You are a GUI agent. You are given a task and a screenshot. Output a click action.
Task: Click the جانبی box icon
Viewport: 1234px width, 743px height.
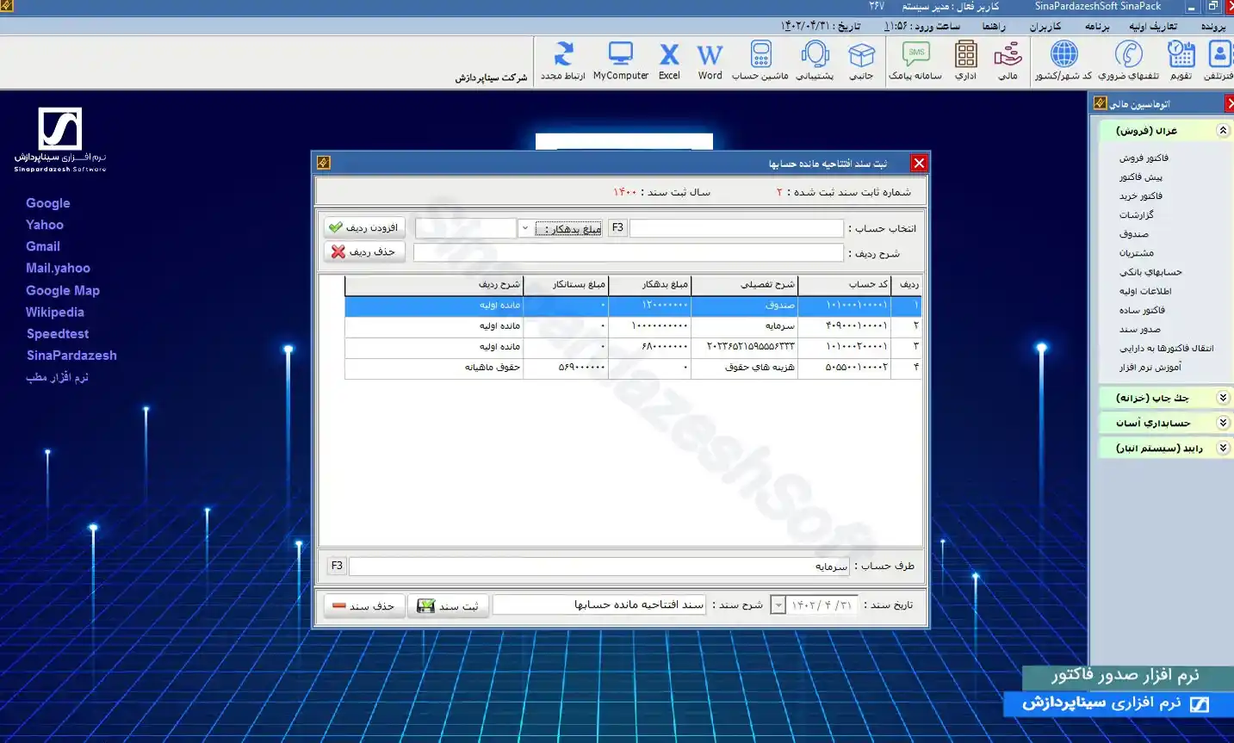861,60
